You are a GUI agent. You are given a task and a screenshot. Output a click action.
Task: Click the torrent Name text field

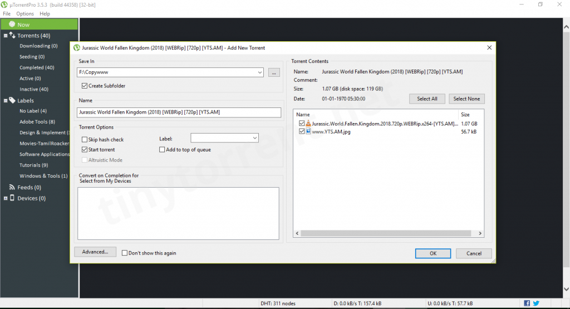[179, 112]
